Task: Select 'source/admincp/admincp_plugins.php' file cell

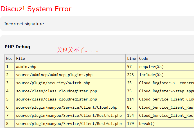Action: coord(70,75)
